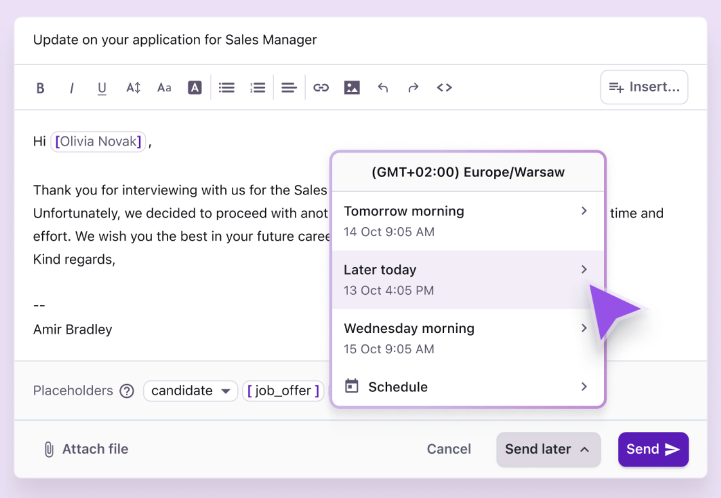Click the Amir Bradley signature text

[73, 330]
